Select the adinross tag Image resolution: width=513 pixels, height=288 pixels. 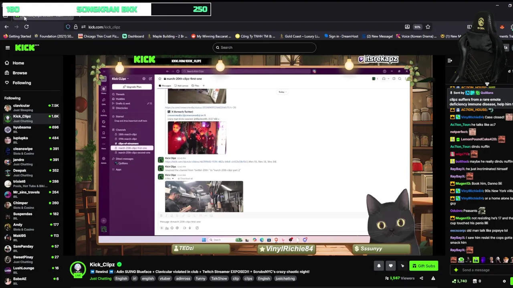[x=183, y=279]
